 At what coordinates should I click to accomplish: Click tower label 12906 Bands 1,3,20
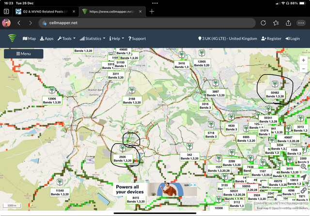(x=52, y=100)
